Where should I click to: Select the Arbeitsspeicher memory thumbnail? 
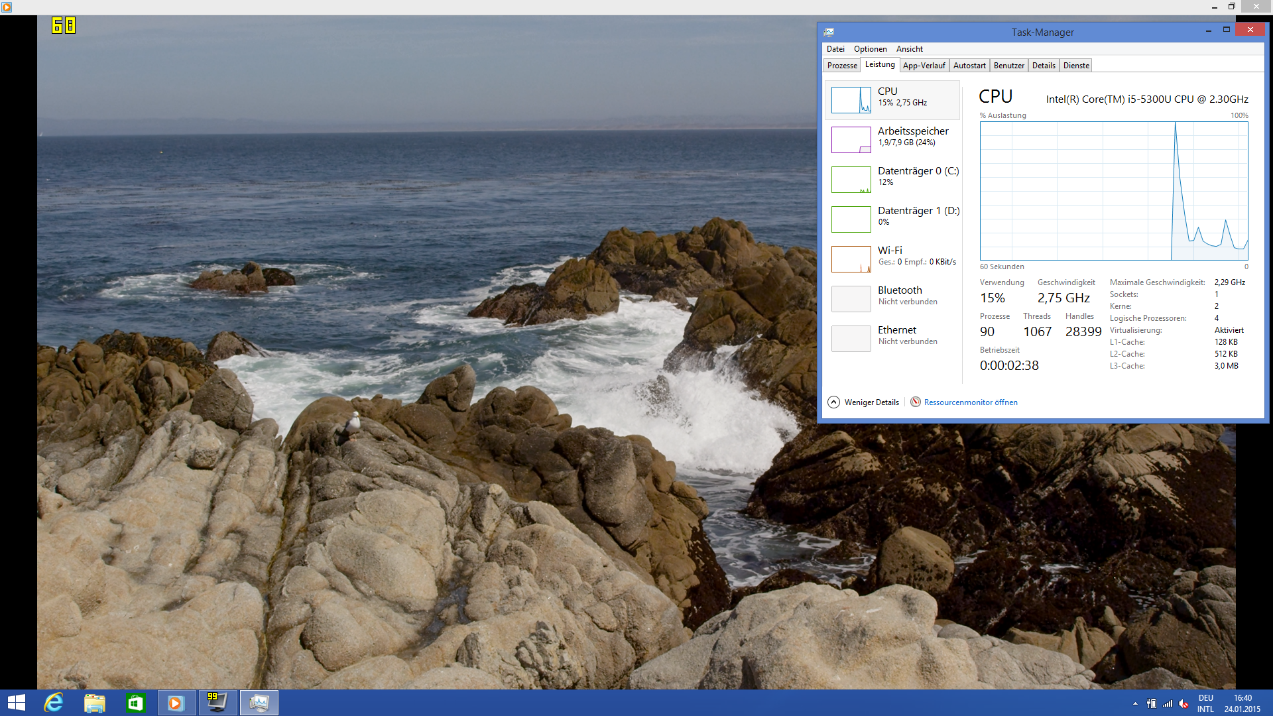[851, 140]
